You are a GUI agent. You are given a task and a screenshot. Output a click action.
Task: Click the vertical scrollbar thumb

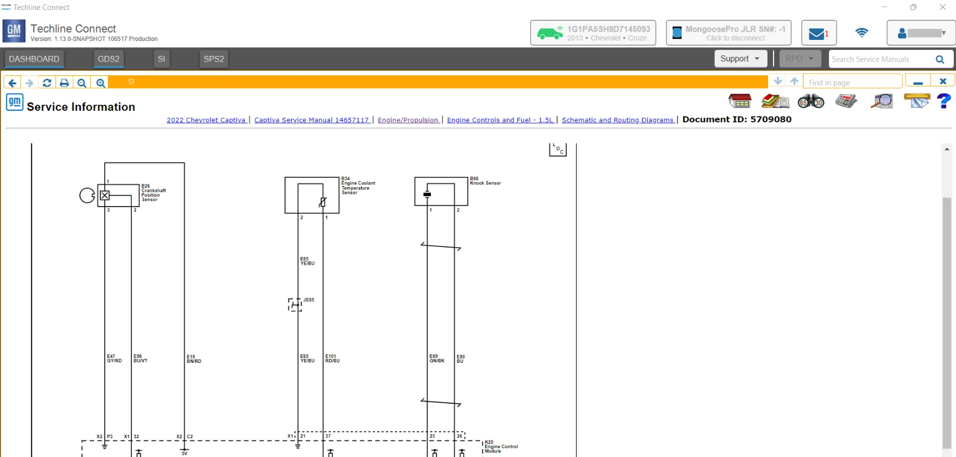[947, 321]
